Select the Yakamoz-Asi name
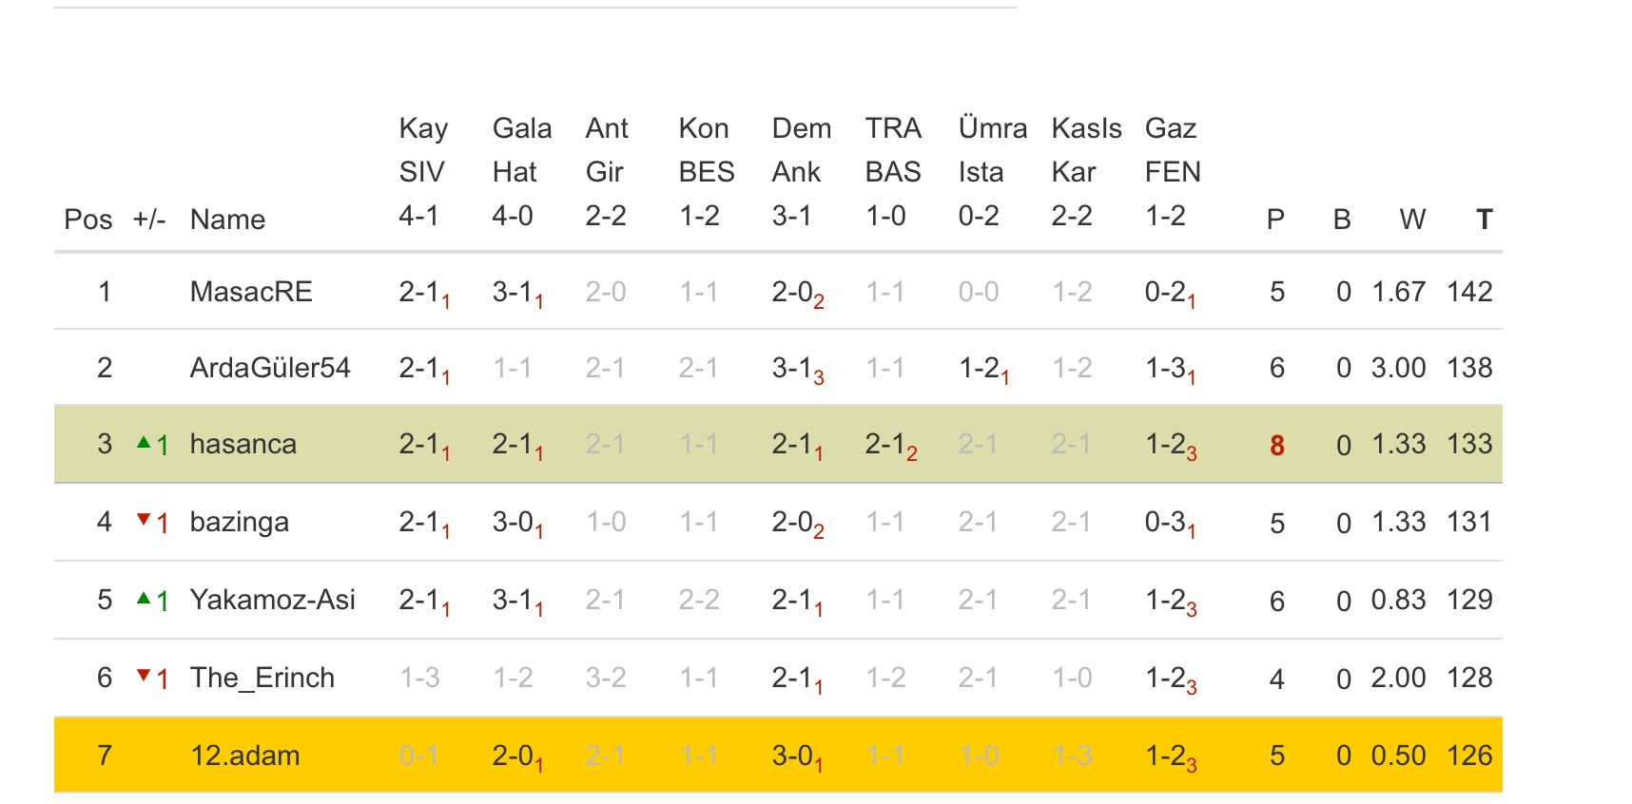 pyautogui.click(x=273, y=600)
